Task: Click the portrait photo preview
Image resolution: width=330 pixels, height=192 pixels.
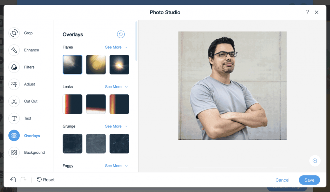Action: 232,86
